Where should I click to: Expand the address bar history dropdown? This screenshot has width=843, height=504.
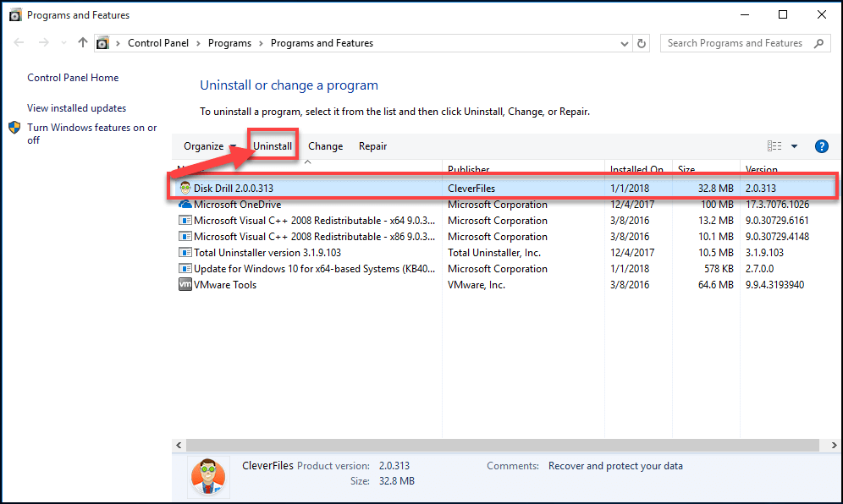[624, 43]
